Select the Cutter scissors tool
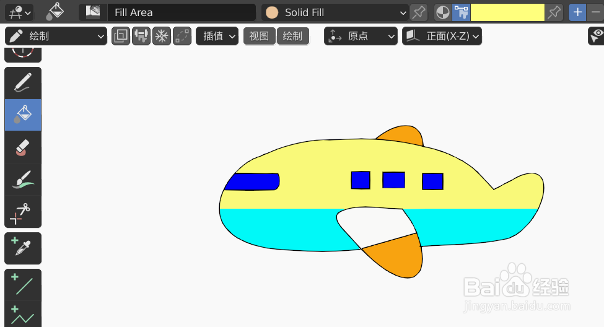 23,212
